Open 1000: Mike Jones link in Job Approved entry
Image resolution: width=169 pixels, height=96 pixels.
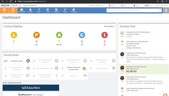click(132, 69)
